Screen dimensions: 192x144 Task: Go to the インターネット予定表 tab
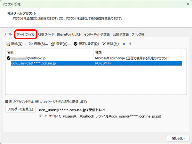tap(97, 34)
